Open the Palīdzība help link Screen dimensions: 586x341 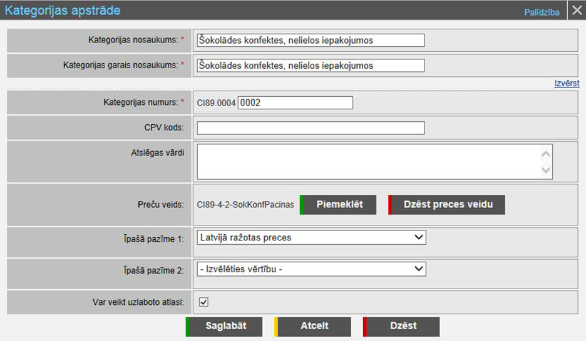pos(542,12)
